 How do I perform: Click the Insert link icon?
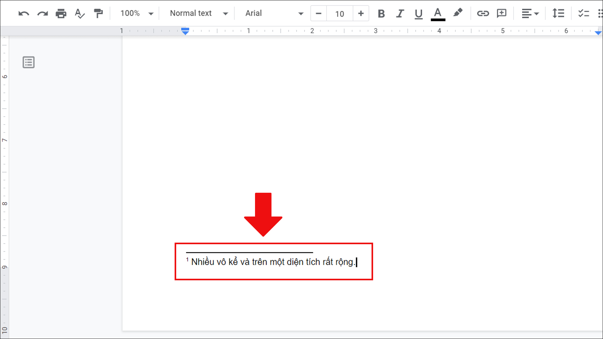tap(483, 13)
